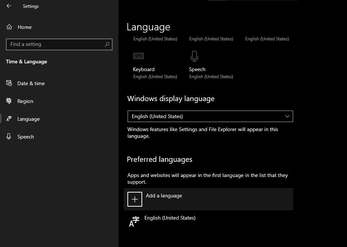Click the search magnifier in Find a setting
The width and height of the screenshot is (347, 247).
point(107,44)
